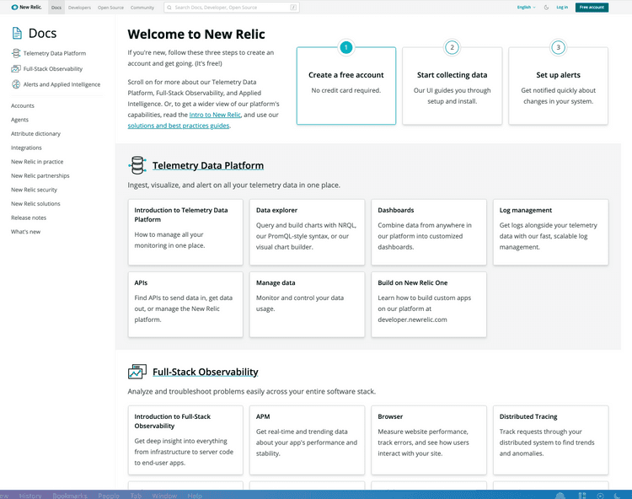Switch to the Developers tab
The image size is (632, 499).
point(79,7)
